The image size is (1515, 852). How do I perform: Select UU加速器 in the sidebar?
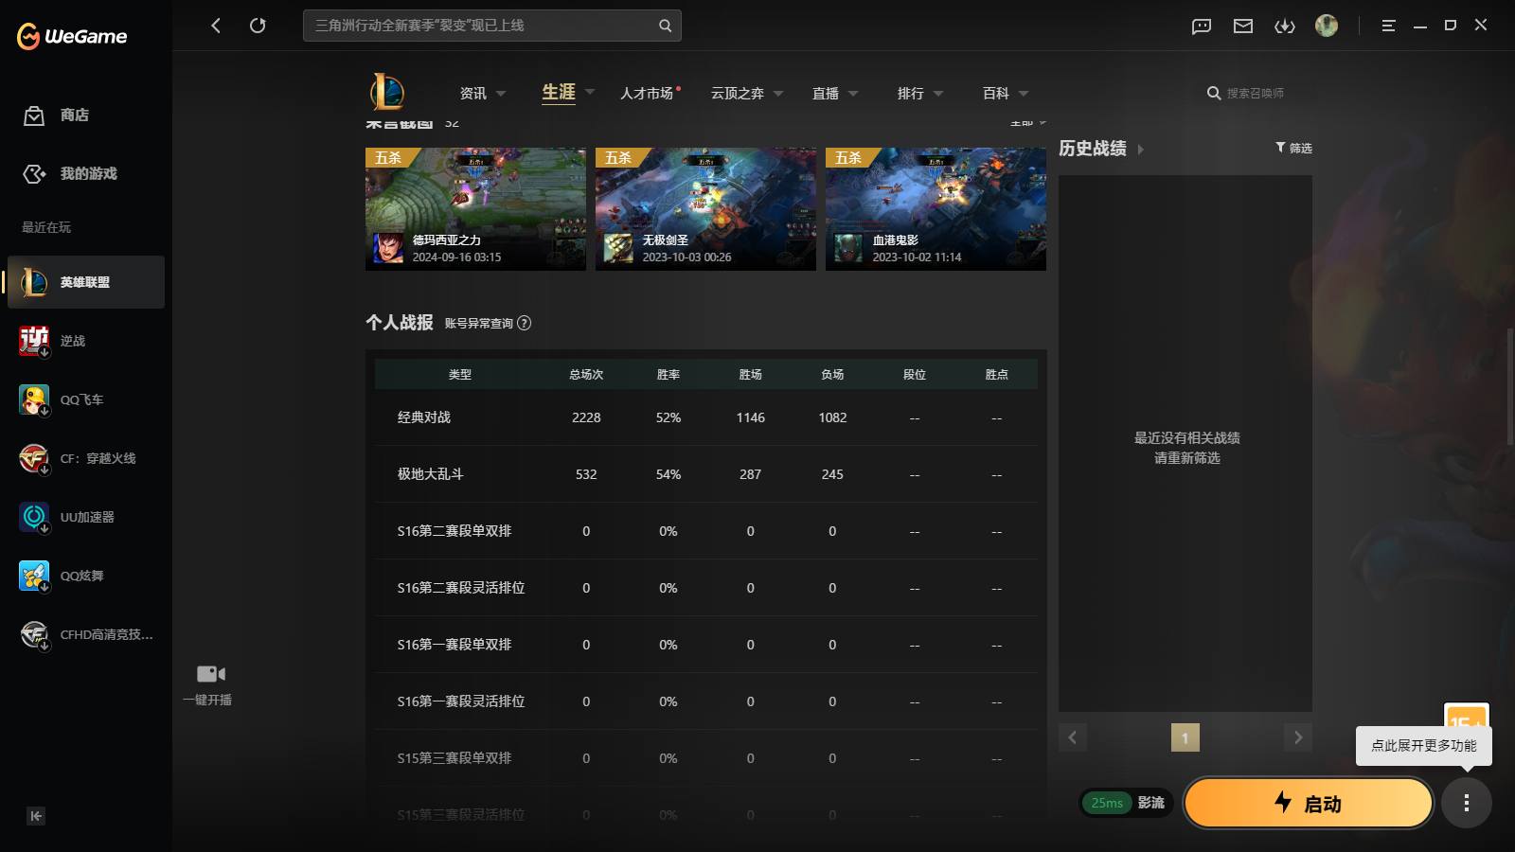coord(86,517)
